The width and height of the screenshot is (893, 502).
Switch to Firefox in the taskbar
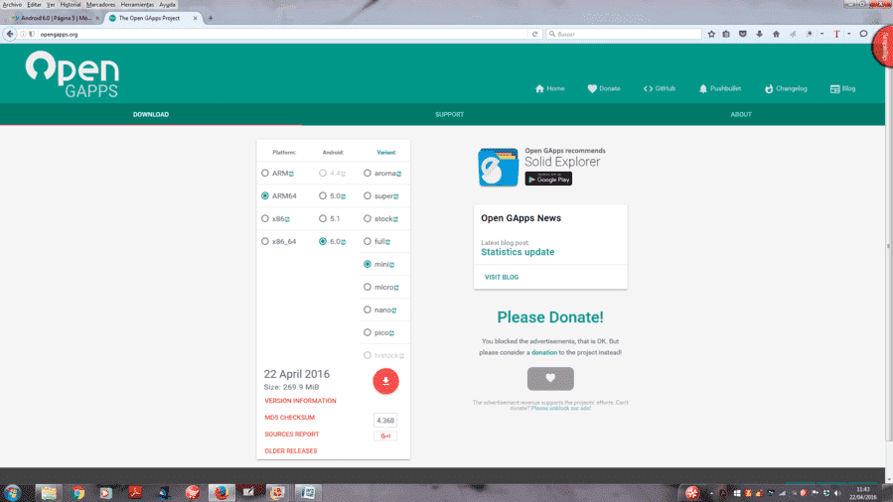click(x=221, y=492)
